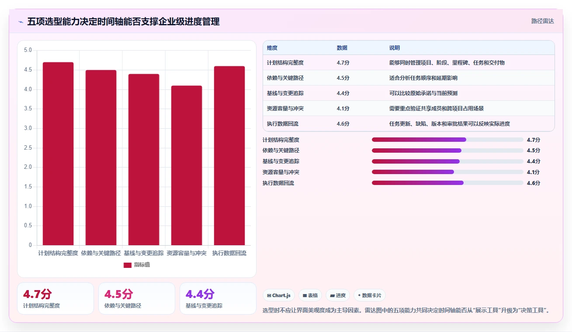Click the red 指标值 legend color swatch
Image resolution: width=572 pixels, height=332 pixels.
(x=127, y=265)
